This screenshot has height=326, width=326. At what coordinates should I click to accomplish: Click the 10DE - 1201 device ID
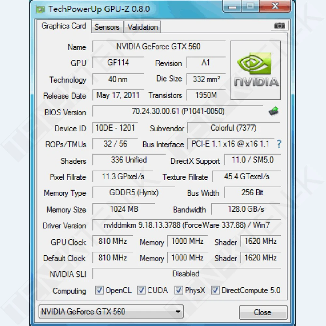pyautogui.click(x=115, y=128)
